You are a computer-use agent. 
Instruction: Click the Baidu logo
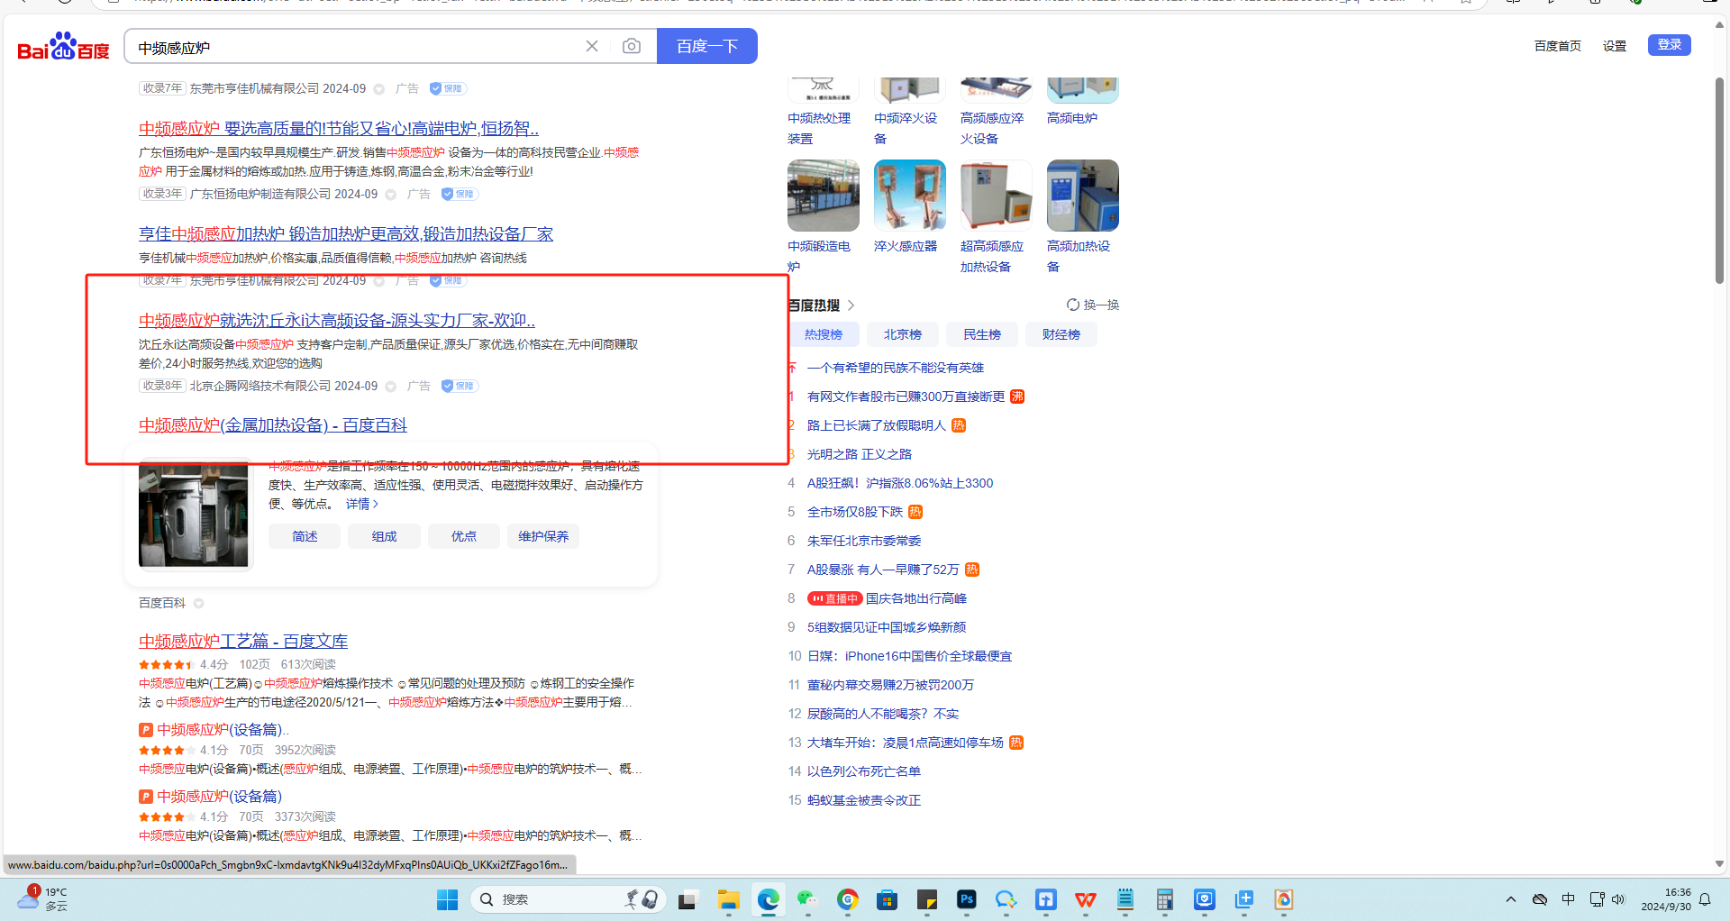coord(63,47)
